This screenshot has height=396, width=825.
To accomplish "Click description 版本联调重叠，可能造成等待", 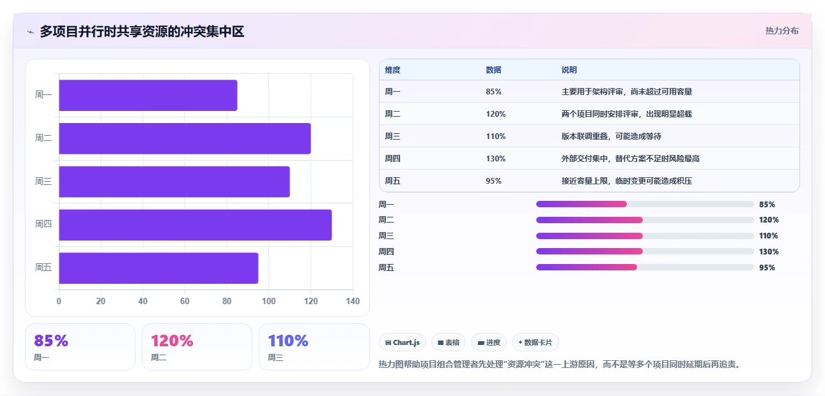I will click(x=611, y=136).
